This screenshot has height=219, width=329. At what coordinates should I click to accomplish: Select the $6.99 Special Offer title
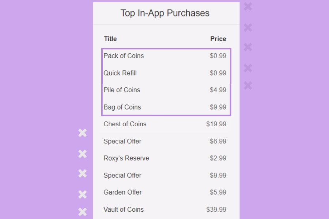(x=122, y=141)
